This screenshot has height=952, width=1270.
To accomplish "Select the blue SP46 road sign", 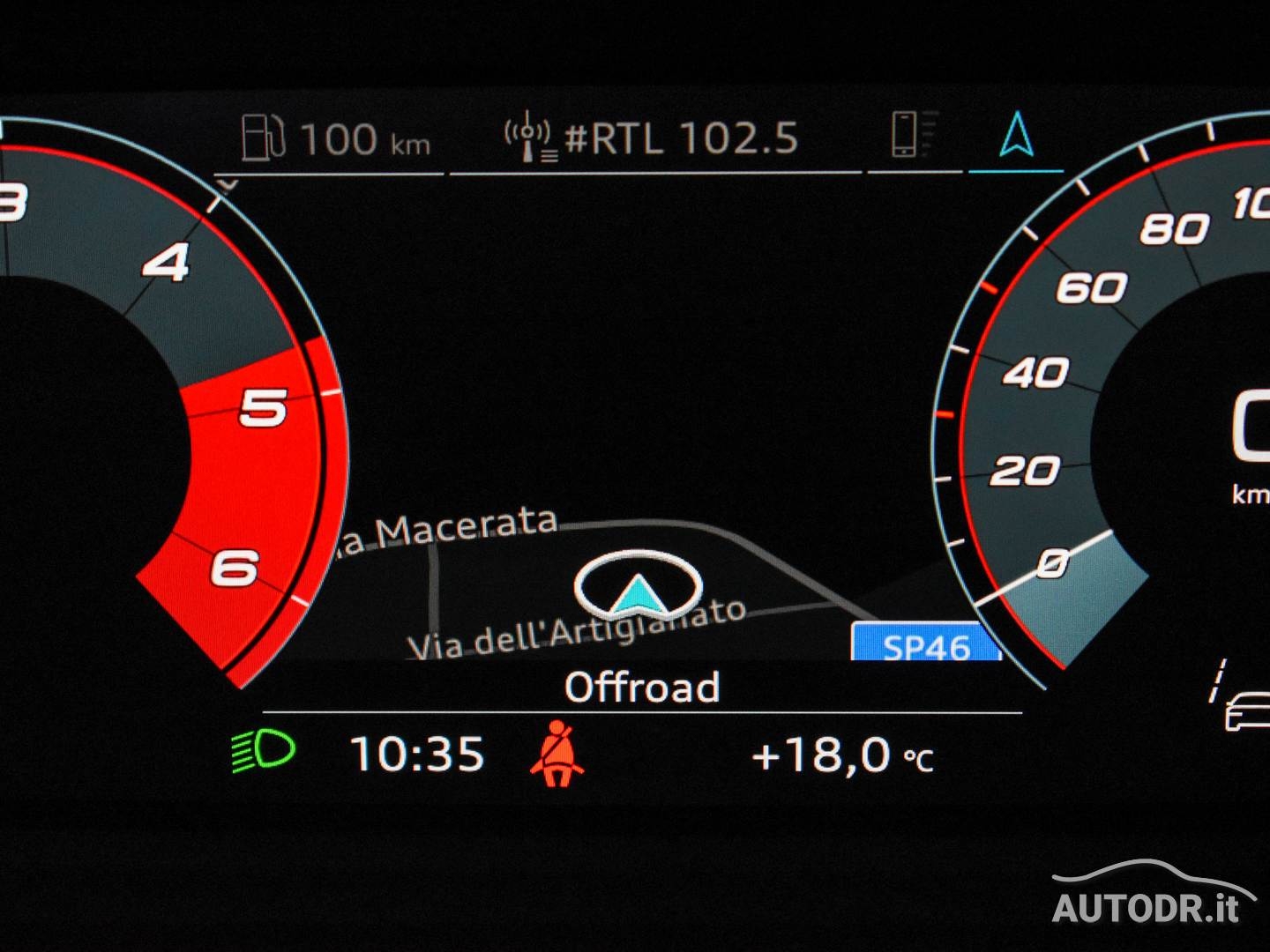I will point(926,643).
